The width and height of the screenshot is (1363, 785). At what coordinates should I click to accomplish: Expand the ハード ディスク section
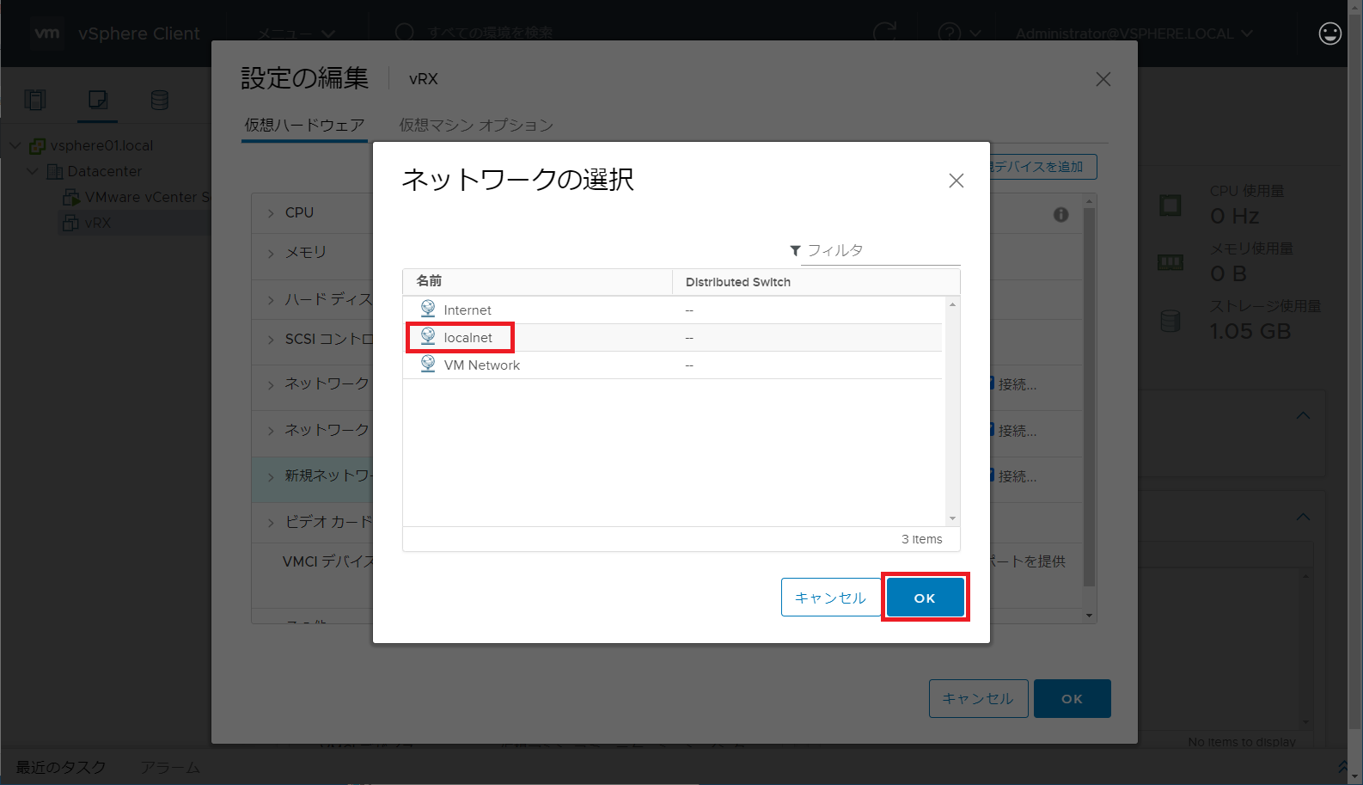click(271, 300)
